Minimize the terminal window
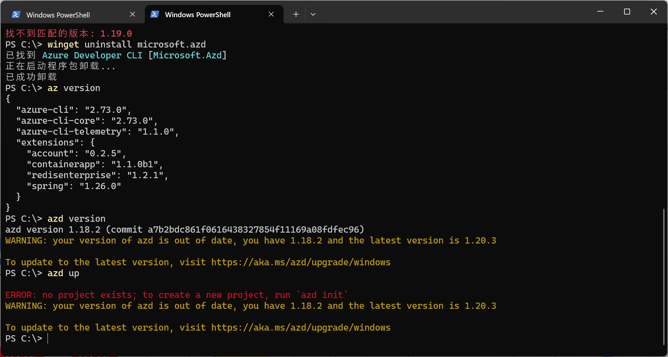This screenshot has width=668, height=357. (600, 12)
